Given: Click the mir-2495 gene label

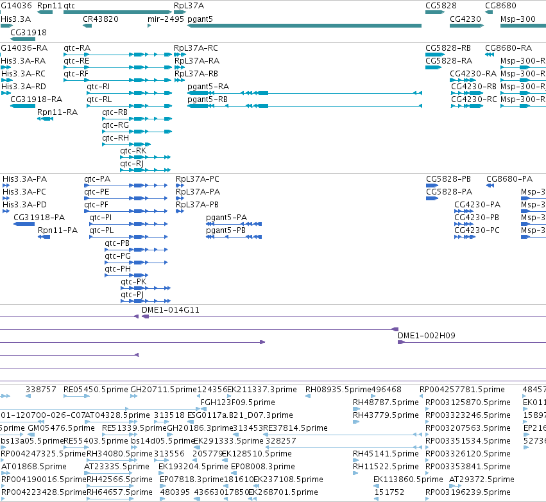Looking at the screenshot, I should coord(166,19).
